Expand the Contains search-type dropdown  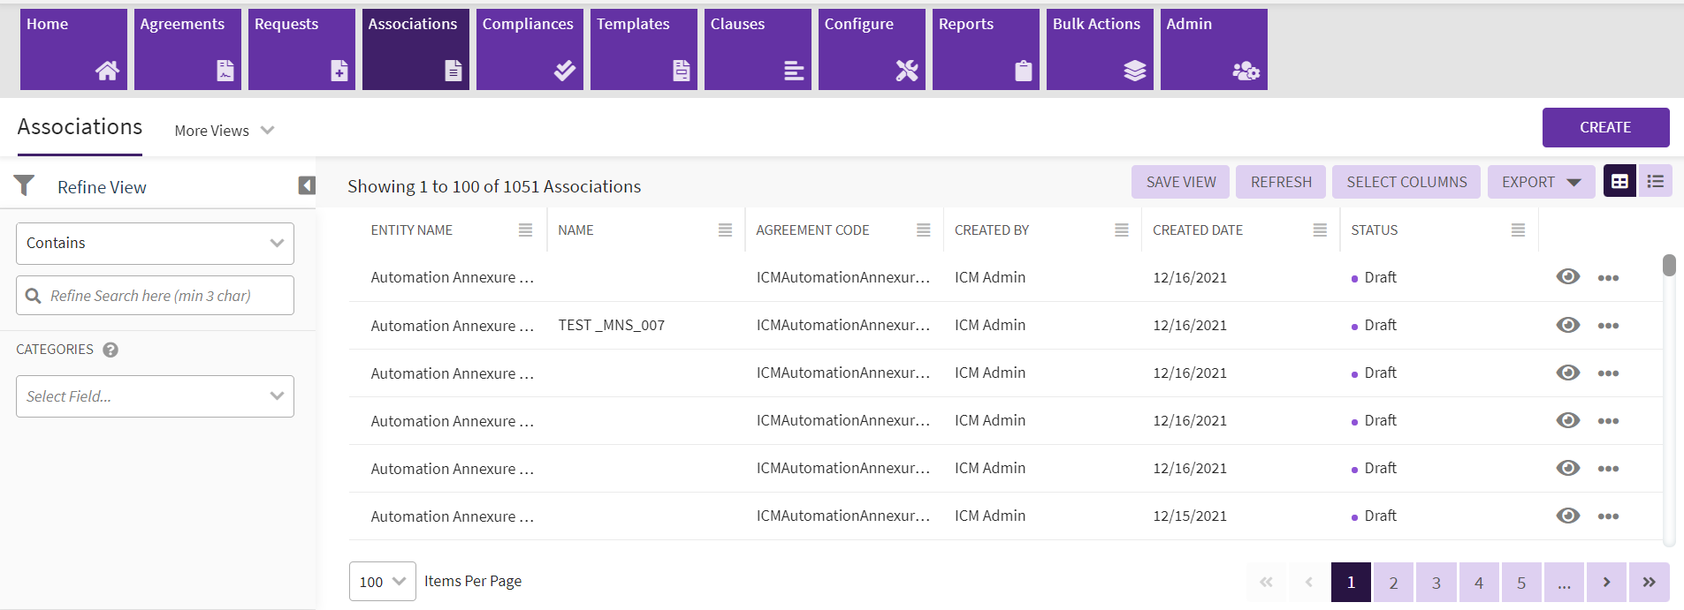click(155, 244)
